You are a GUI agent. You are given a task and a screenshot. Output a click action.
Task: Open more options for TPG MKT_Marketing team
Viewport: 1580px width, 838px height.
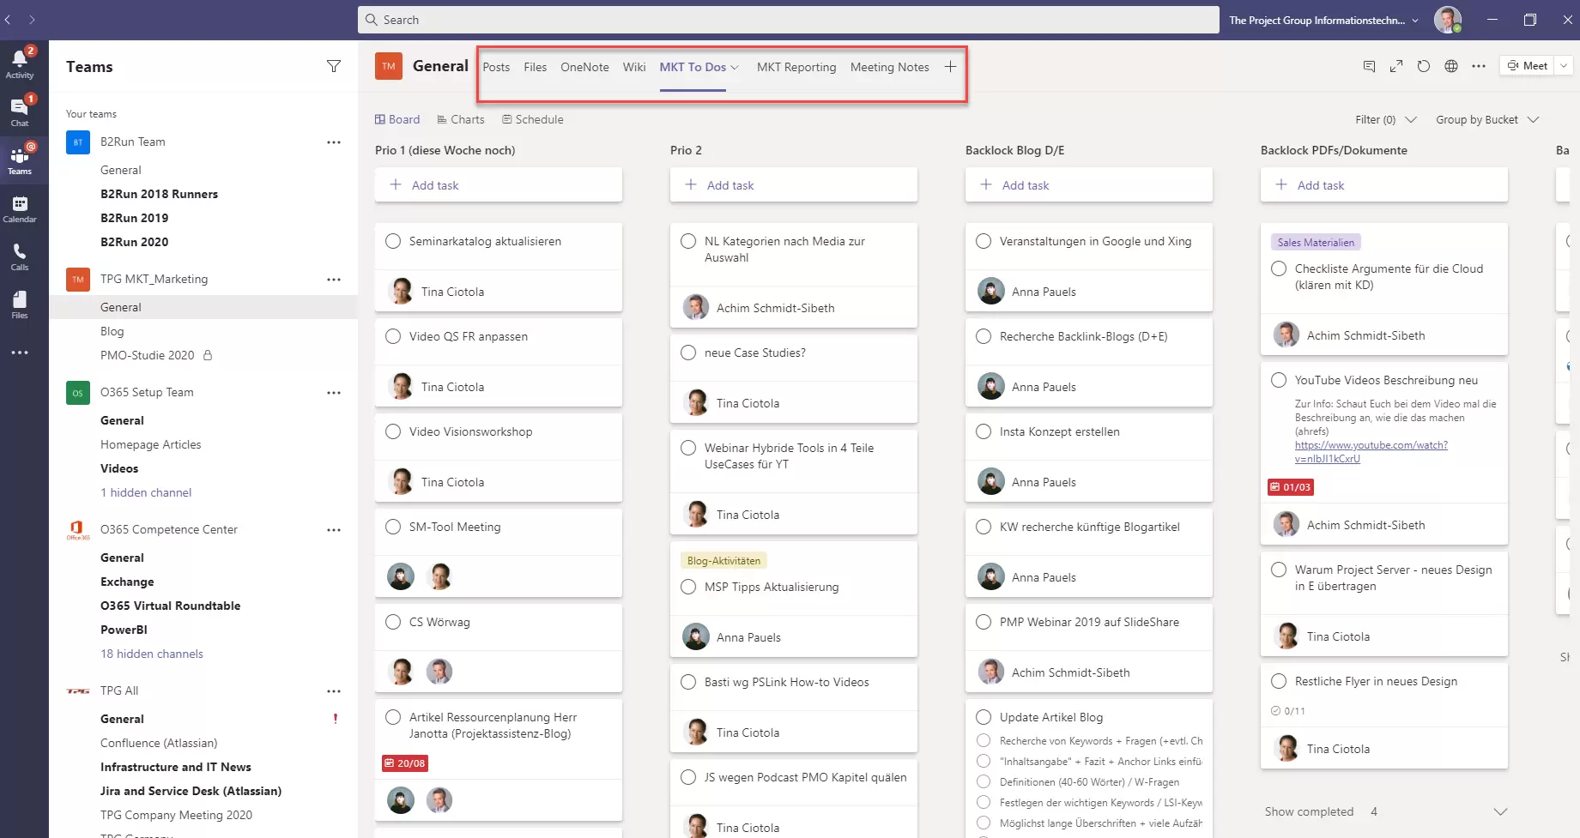(x=334, y=280)
